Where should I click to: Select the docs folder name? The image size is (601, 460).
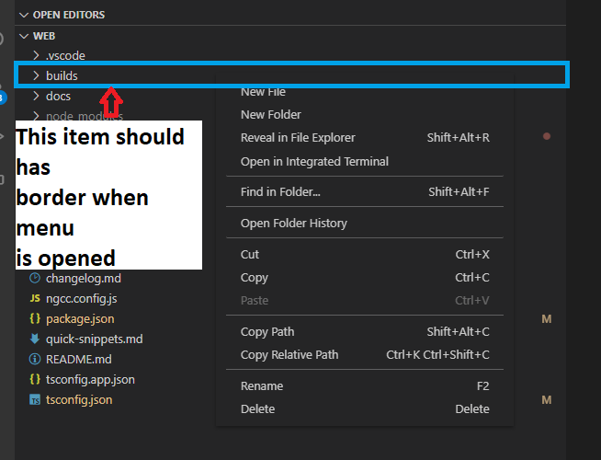click(x=58, y=96)
